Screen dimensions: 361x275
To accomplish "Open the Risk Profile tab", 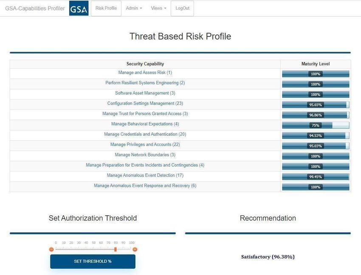I will coord(106,8).
